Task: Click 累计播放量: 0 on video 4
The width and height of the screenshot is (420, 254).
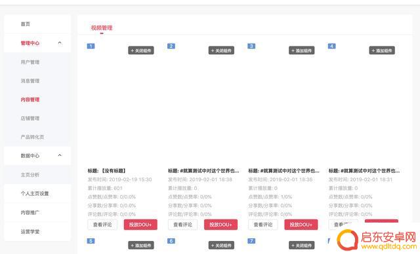Action: (343, 188)
